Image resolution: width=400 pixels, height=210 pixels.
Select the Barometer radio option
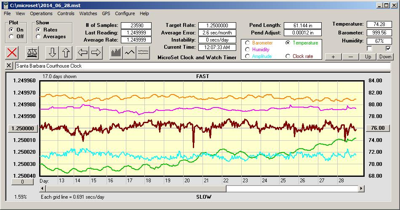point(247,43)
